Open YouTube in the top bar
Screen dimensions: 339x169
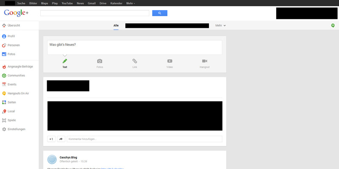tap(67, 3)
